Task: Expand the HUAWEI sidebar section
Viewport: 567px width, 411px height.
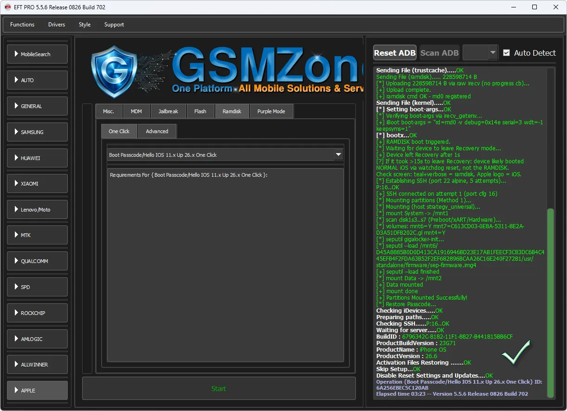Action: click(37, 158)
